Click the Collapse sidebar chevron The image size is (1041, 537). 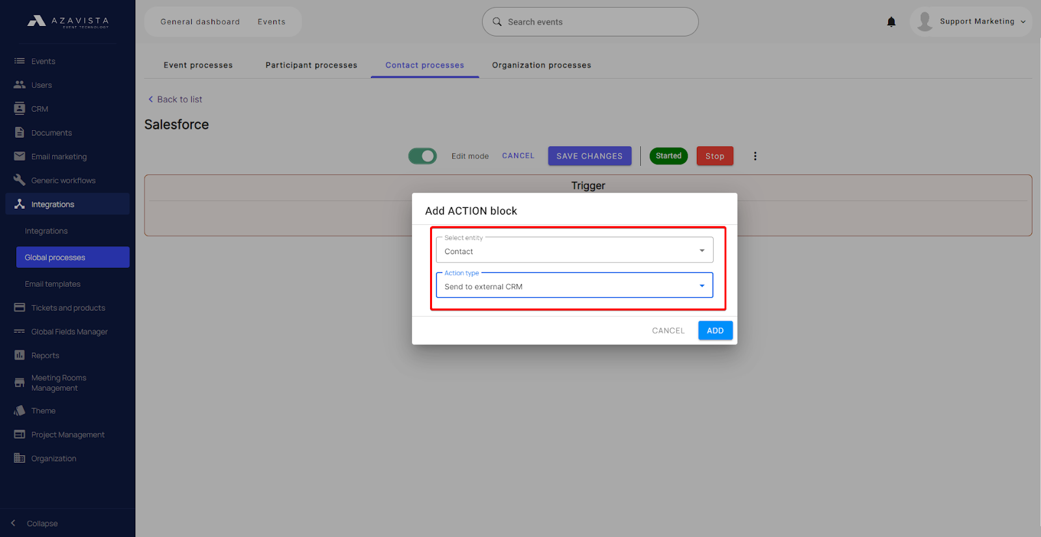pos(13,523)
